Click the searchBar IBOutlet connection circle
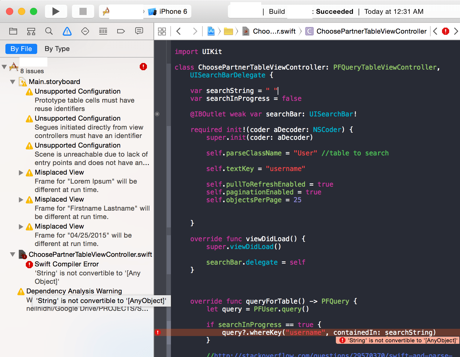Viewport: 460px width, 357px height. pos(157,114)
